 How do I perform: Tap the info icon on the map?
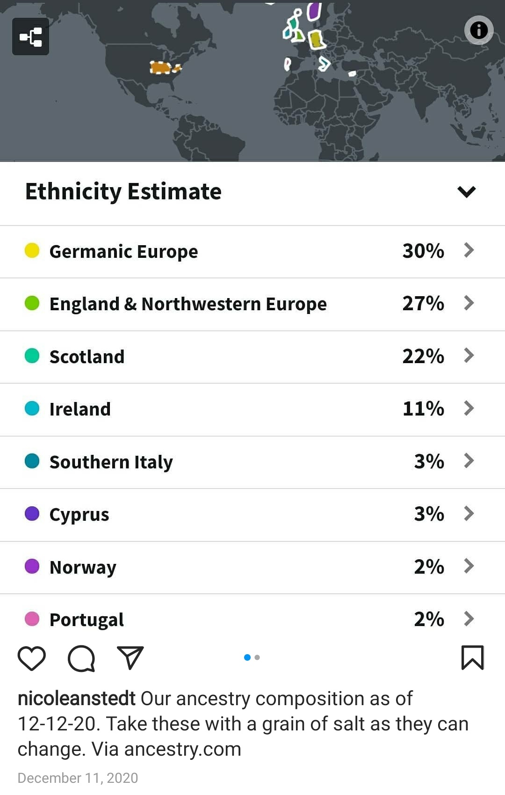(x=478, y=30)
